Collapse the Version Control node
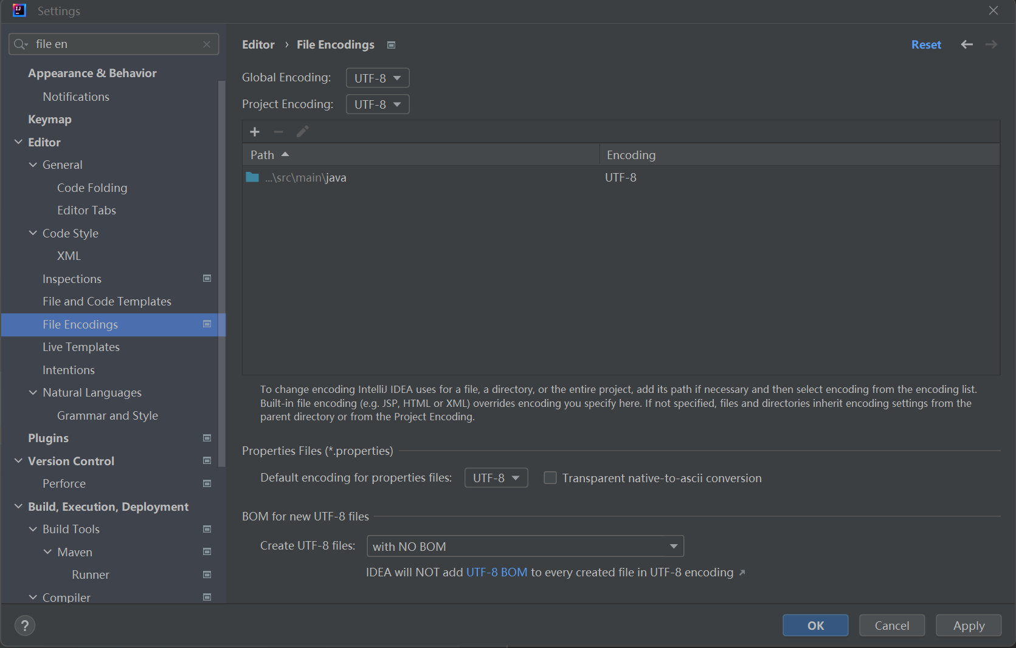Screen dimensions: 1016x648 pyautogui.click(x=18, y=461)
